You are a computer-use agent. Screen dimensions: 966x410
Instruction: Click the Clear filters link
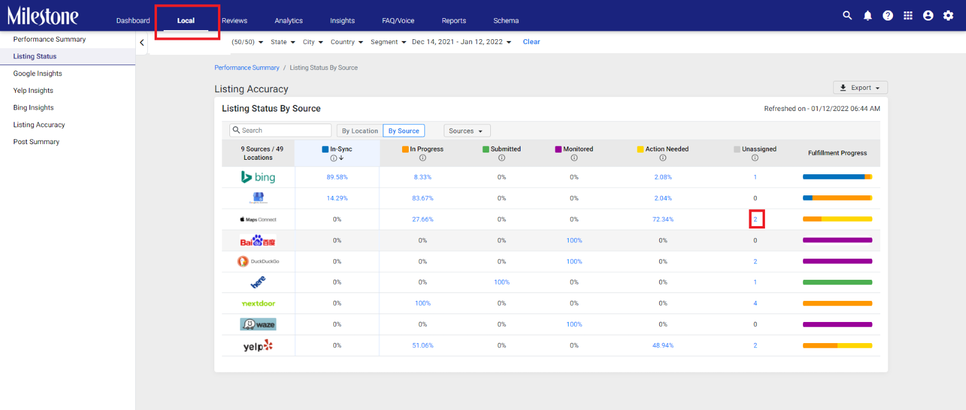point(531,42)
